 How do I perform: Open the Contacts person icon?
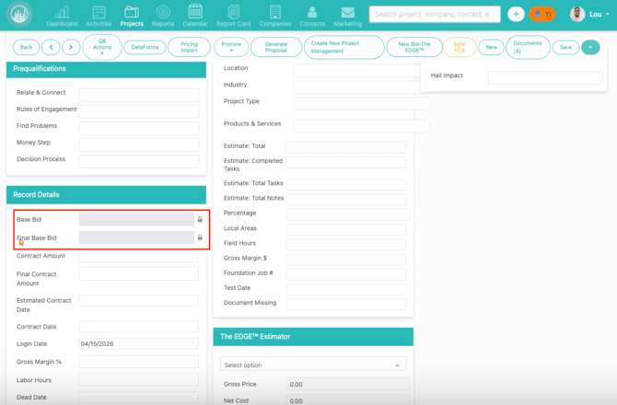click(x=312, y=16)
